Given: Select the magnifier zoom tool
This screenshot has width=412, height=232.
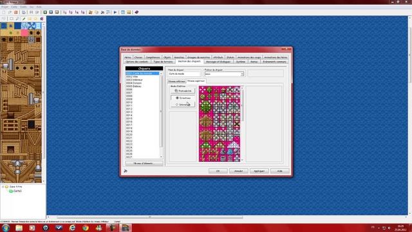Looking at the screenshot, I should (17, 19).
